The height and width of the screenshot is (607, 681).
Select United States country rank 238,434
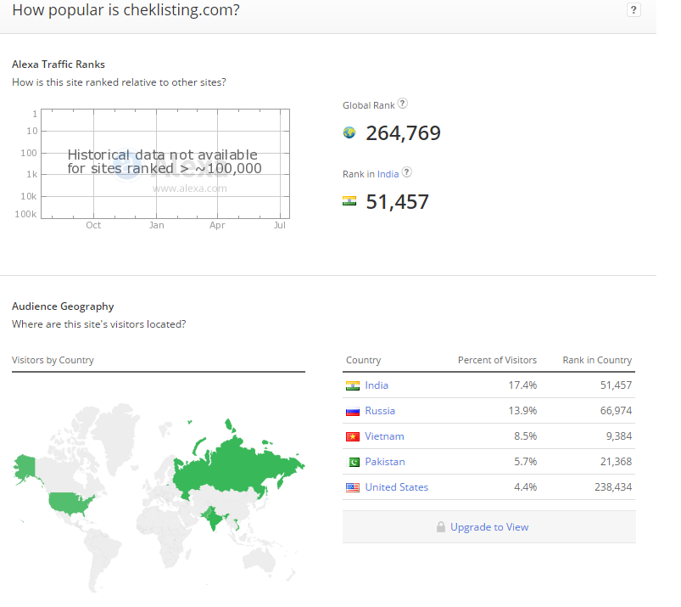[x=613, y=487]
